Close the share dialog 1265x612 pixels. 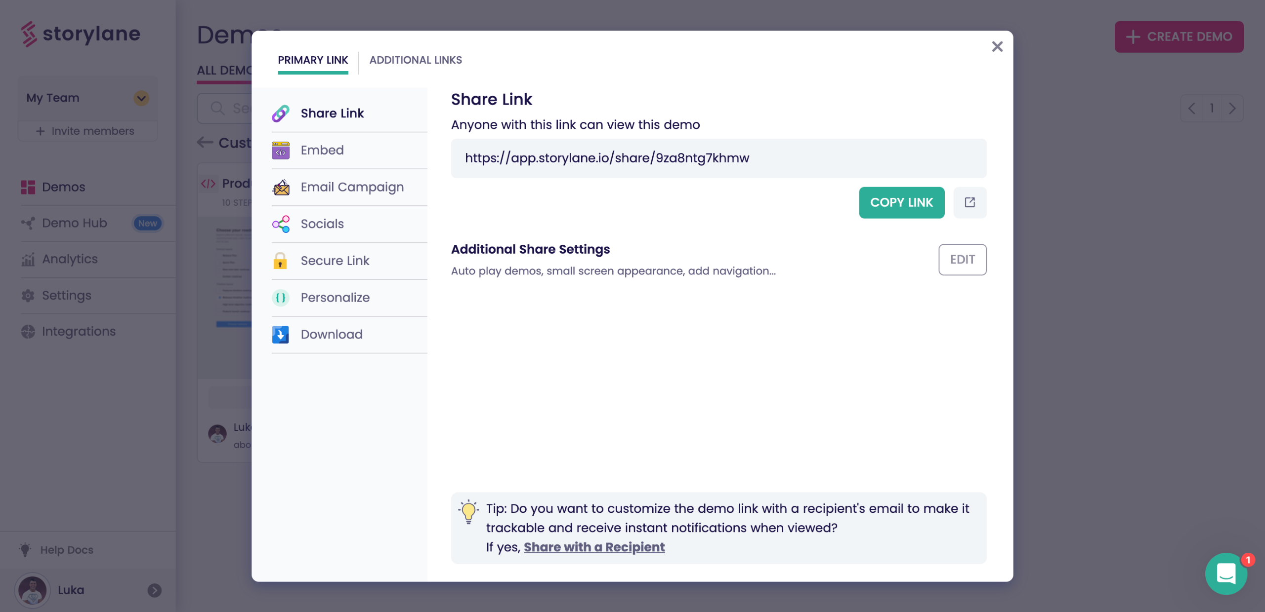pyautogui.click(x=997, y=46)
